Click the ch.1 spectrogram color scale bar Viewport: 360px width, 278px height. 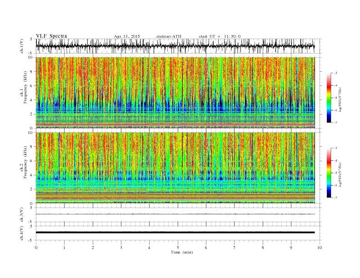tap(329, 98)
